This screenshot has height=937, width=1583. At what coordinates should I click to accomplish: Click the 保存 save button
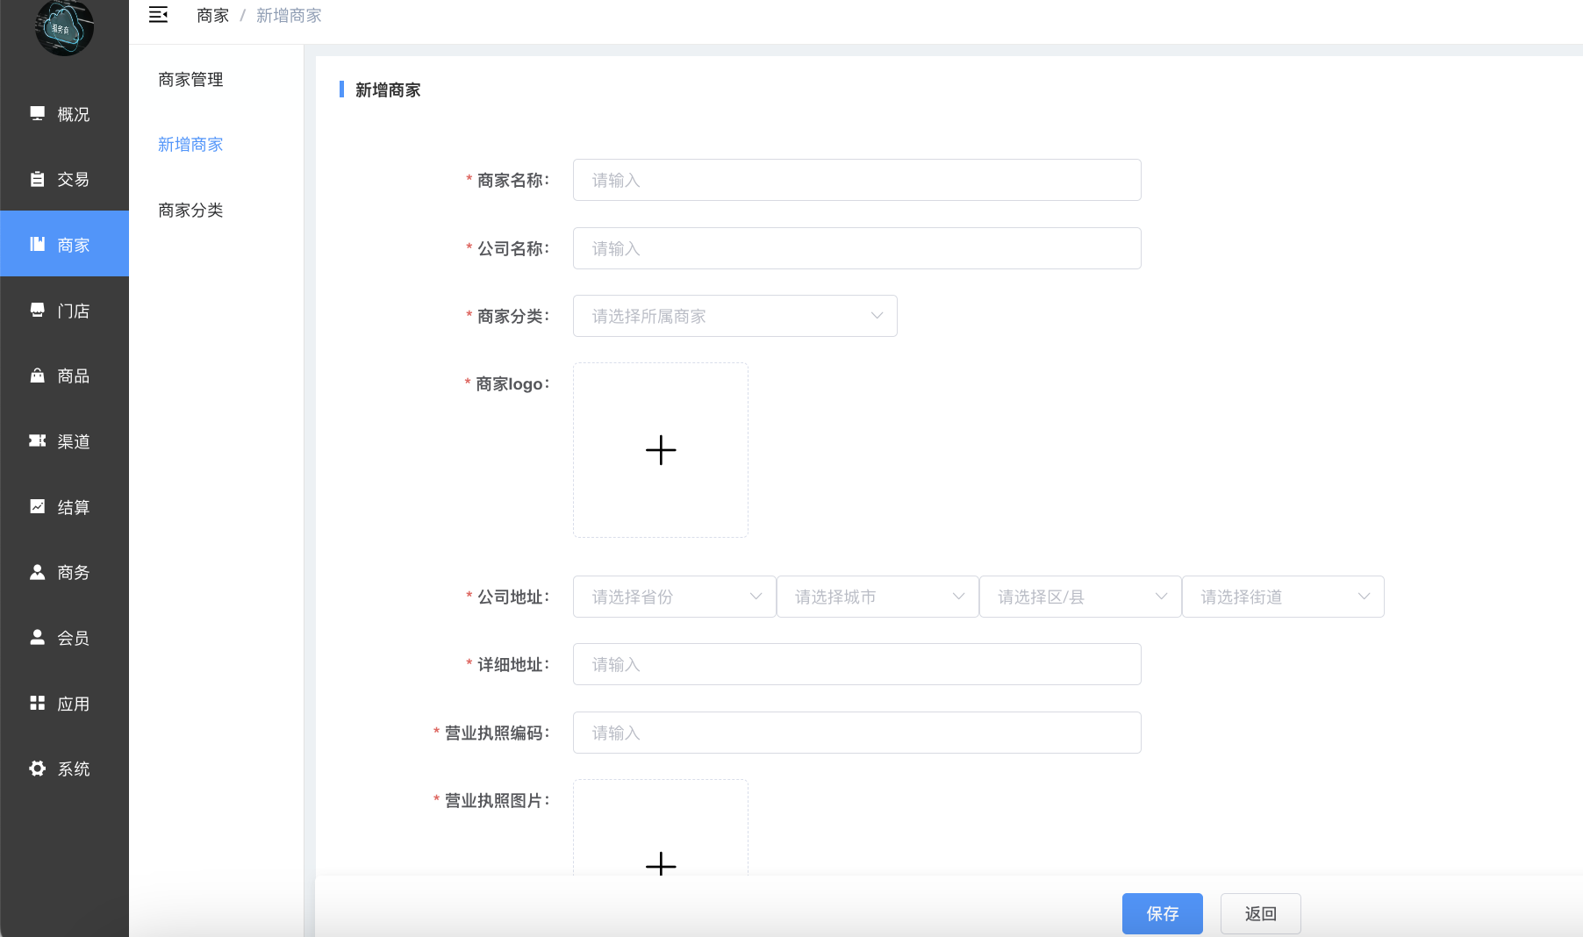tap(1162, 913)
